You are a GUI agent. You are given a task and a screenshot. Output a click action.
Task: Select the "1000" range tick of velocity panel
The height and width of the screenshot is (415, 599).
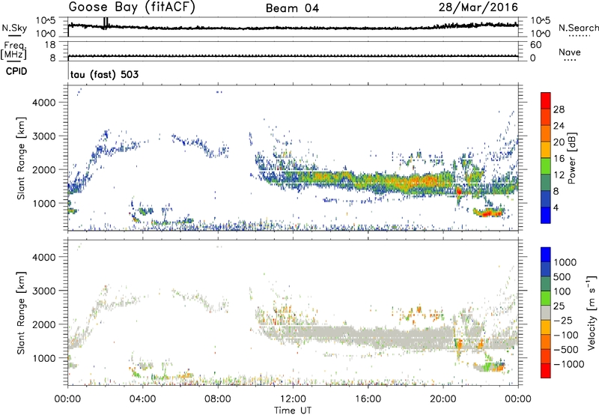point(44,358)
